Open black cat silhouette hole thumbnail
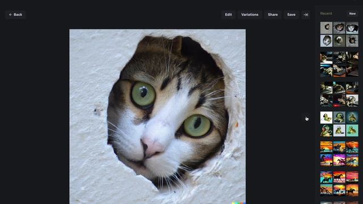The width and height of the screenshot is (363, 204). tap(352, 41)
